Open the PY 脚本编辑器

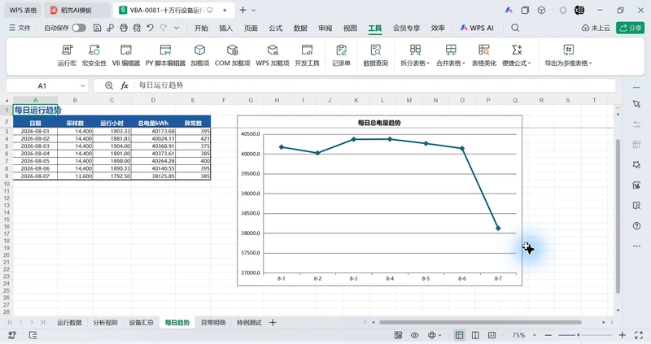[x=165, y=55]
